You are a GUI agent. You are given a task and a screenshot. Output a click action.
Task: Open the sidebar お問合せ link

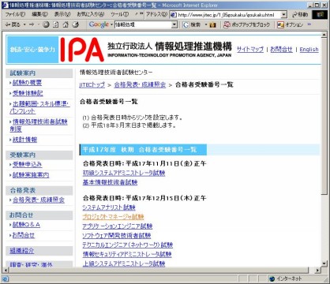coord(24,235)
